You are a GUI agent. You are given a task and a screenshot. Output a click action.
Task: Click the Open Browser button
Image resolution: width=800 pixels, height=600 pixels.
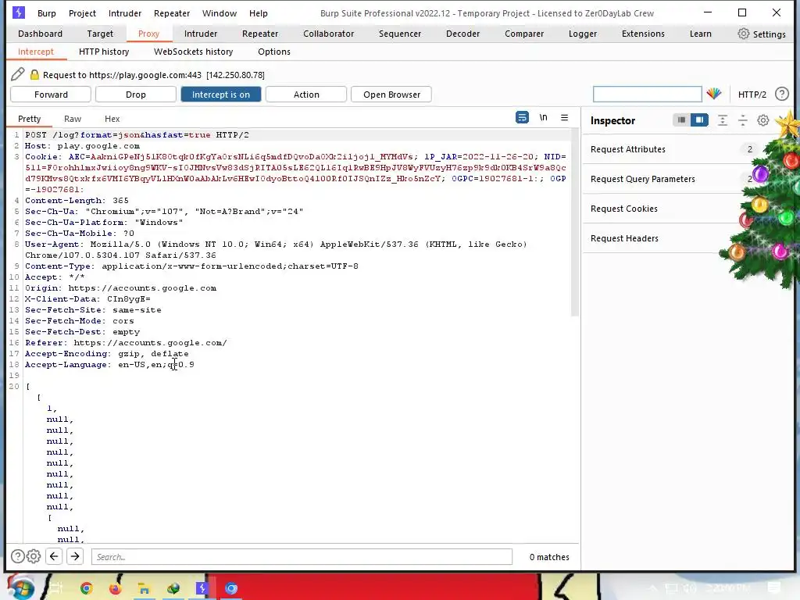[x=391, y=95]
